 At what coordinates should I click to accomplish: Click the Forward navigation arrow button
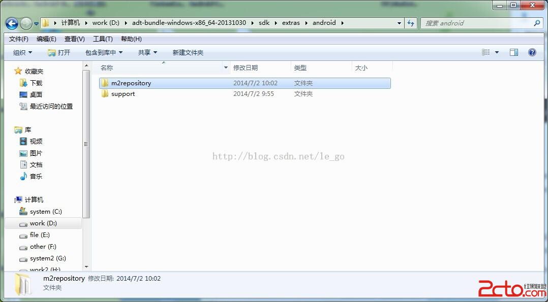coord(26,23)
